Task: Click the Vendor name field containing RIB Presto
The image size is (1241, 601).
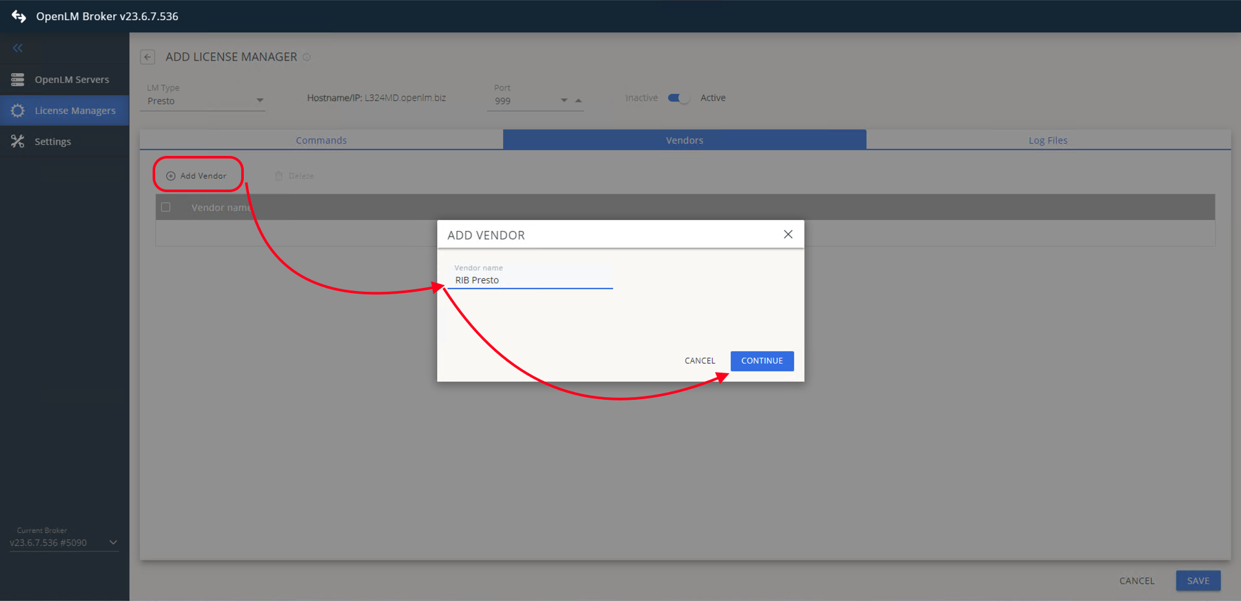Action: (530, 279)
